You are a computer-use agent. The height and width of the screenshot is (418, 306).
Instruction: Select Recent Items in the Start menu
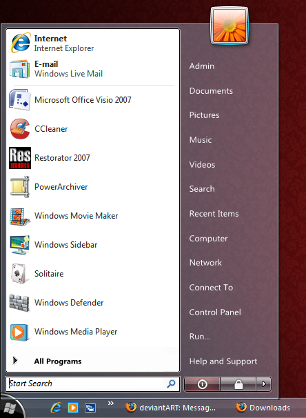[214, 214]
